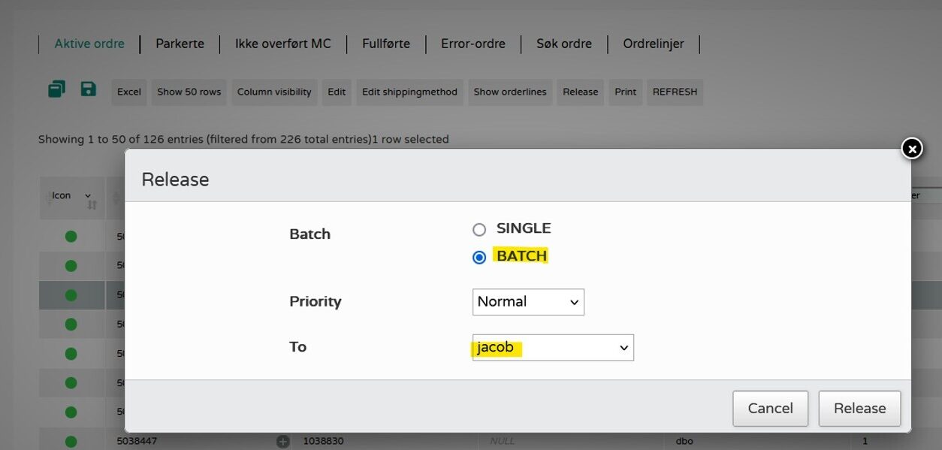Switch to the Parkerte tab
942x450 pixels.
pos(180,44)
